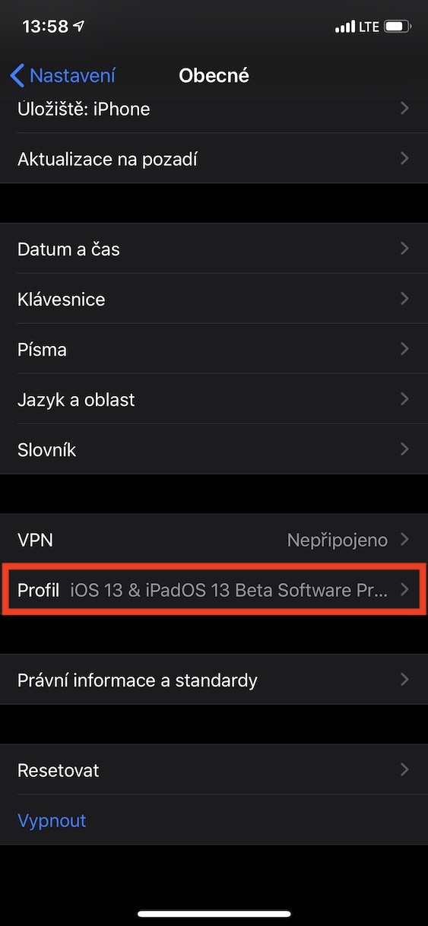The image size is (428, 926).
Task: Tap the battery icon in status bar
Action: (398, 27)
